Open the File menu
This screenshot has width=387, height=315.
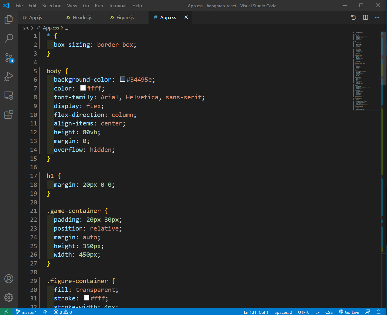click(19, 5)
